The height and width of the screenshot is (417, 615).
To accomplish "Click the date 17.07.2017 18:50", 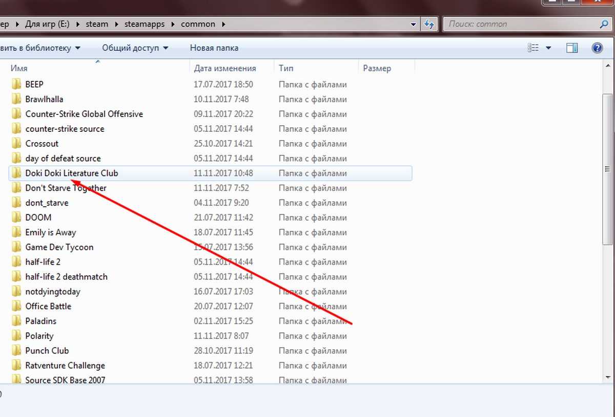I will pyautogui.click(x=223, y=85).
